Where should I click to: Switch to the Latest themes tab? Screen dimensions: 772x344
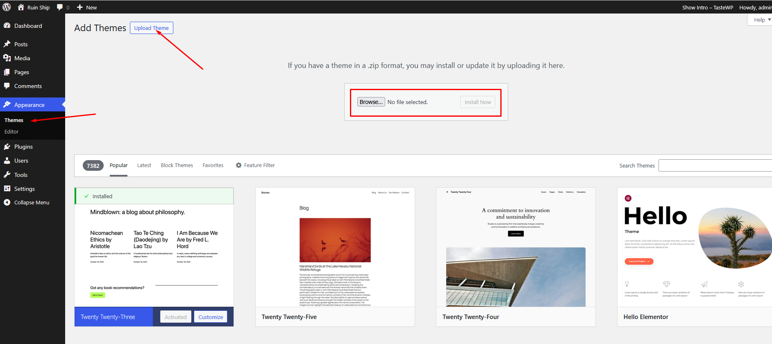[144, 165]
